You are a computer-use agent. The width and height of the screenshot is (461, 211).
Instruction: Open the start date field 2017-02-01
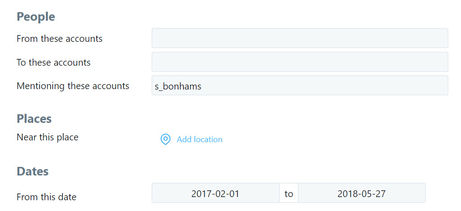[x=215, y=193]
